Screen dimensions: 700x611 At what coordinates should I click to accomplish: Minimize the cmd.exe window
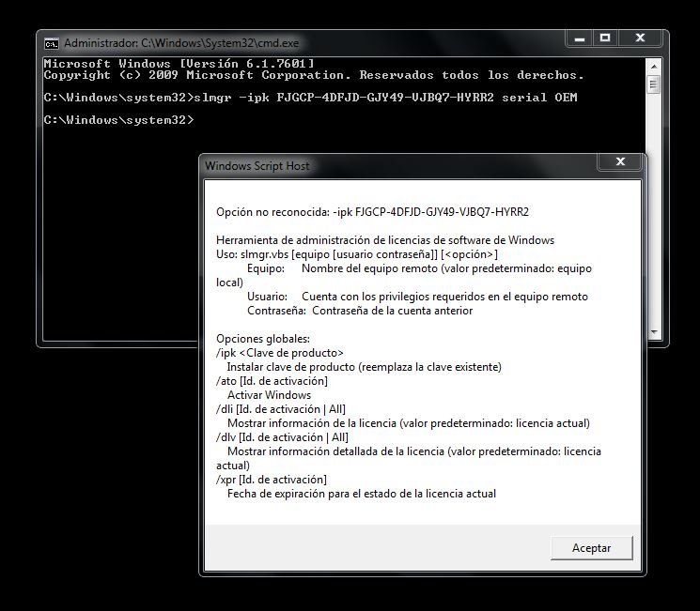[x=580, y=38]
